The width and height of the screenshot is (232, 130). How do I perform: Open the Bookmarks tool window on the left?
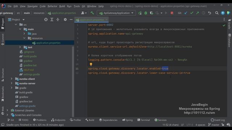[x=3, y=94]
